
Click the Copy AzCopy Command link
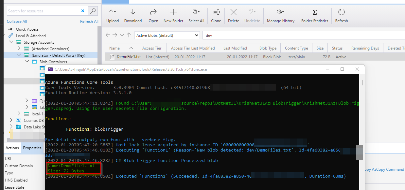click(x=384, y=169)
